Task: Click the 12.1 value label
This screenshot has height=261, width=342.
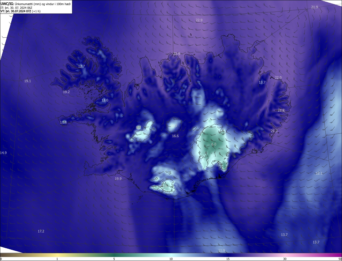Action: 319,173
